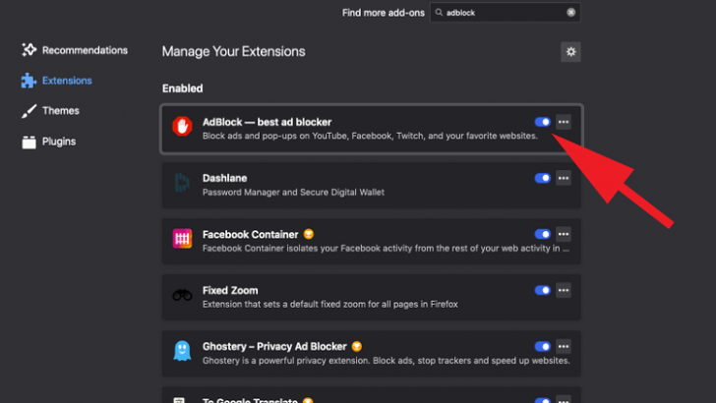Click the AdBlock red hand icon
716x403 pixels.
tap(182, 128)
